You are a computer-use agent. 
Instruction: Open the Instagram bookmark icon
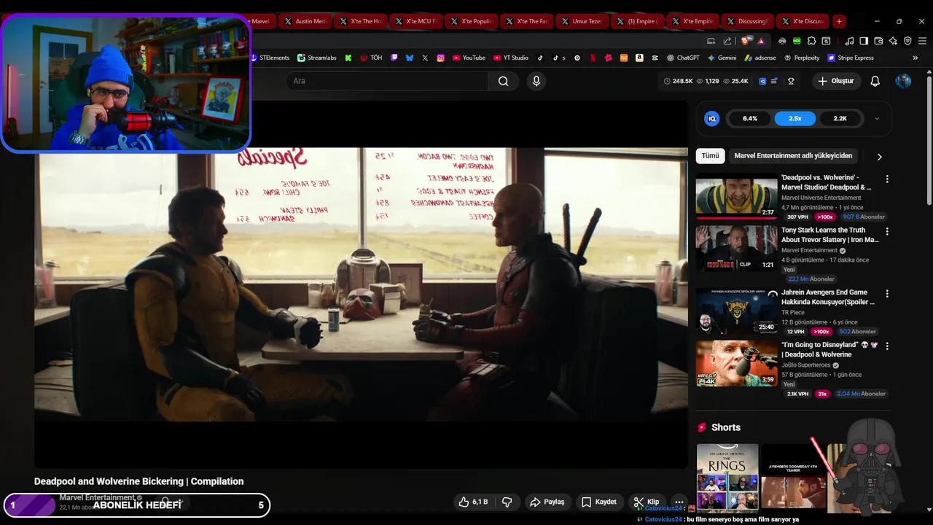(x=440, y=58)
